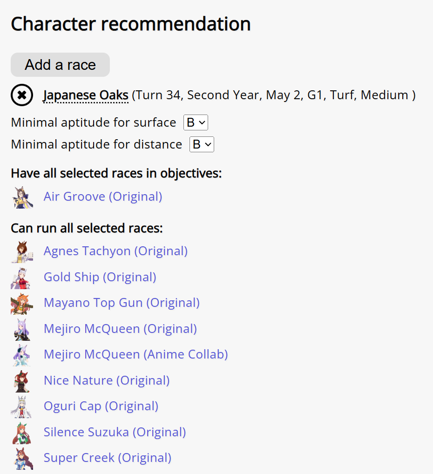
Task: Go to Gold Ship (Original) page
Action: 100,277
